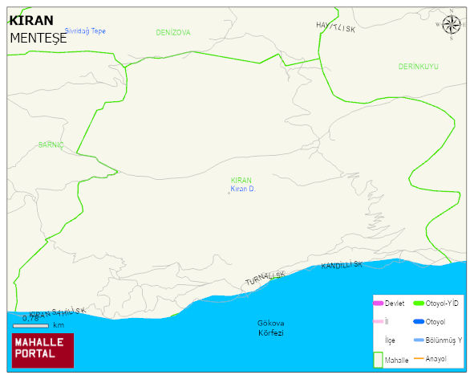Click the orange Anayol legend line
The width and height of the screenshot is (474, 379).
tap(419, 358)
